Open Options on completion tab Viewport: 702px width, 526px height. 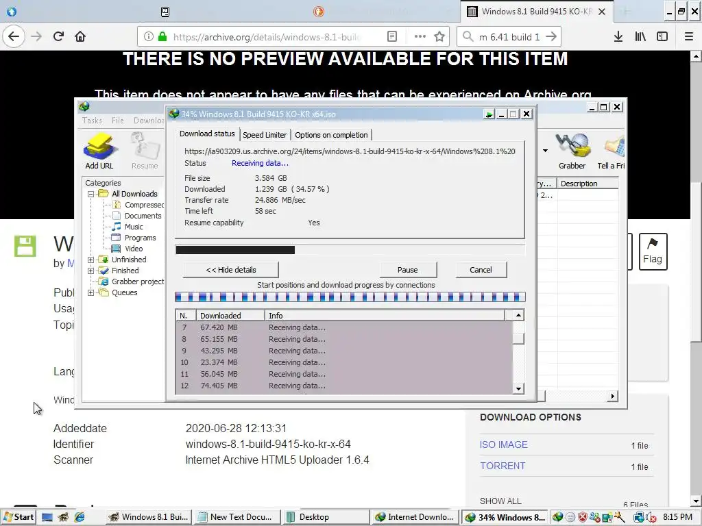click(x=331, y=135)
